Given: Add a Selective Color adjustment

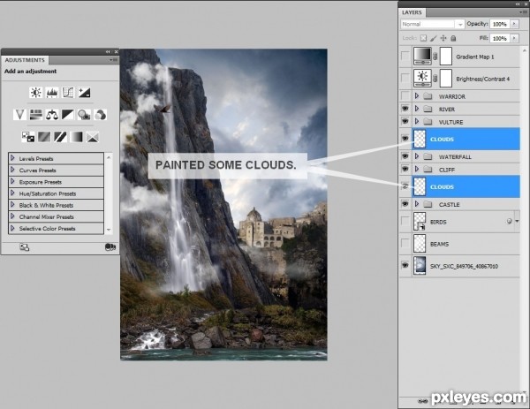Looking at the screenshot, I should [x=92, y=137].
